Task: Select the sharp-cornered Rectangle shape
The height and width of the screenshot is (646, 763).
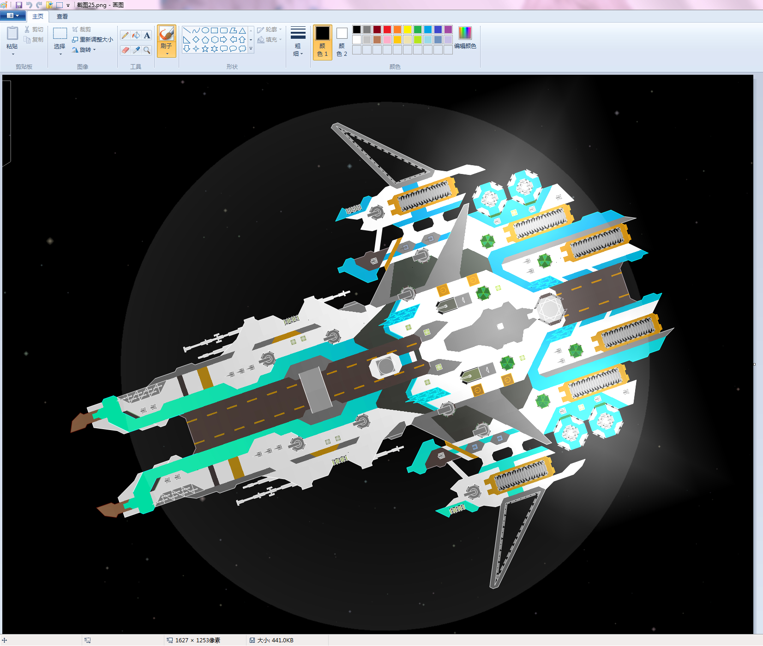Action: pos(215,30)
